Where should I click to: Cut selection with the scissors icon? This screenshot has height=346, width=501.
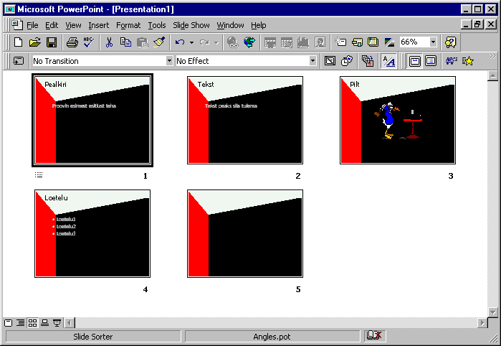110,42
